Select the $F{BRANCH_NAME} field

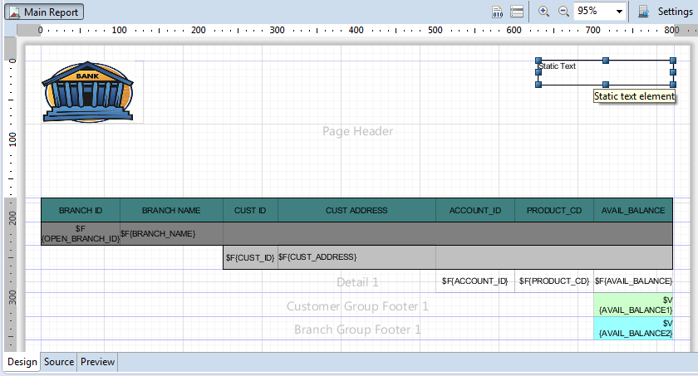pyautogui.click(x=171, y=234)
